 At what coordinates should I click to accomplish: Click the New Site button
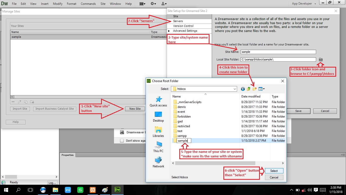tap(135, 109)
